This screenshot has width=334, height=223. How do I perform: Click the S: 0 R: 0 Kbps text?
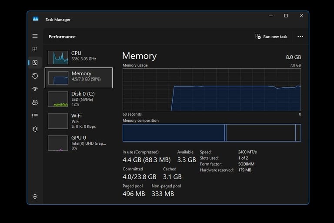coord(83,126)
